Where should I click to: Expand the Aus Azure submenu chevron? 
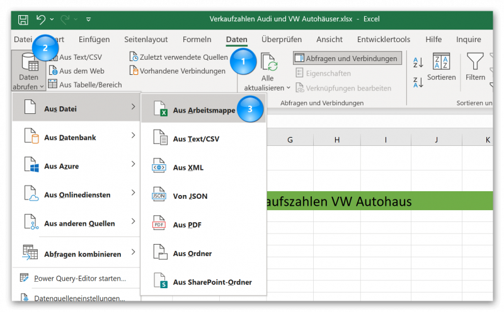[133, 164]
